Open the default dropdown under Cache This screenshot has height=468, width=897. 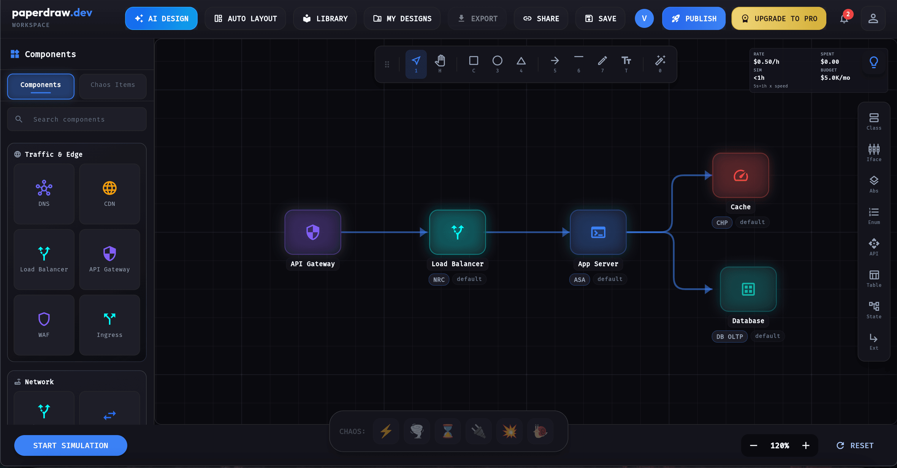[752, 222]
